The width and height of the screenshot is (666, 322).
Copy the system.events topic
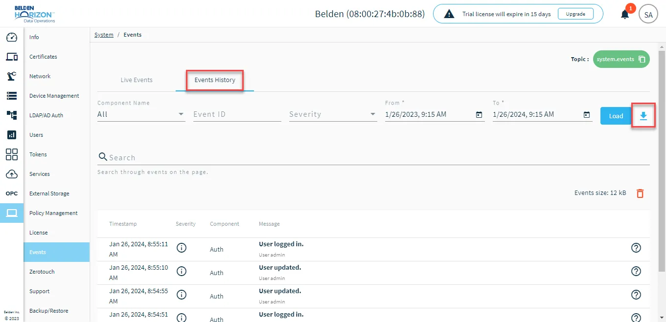click(x=642, y=59)
